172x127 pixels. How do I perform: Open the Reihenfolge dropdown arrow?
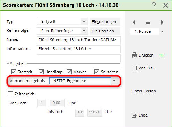tap(84, 31)
